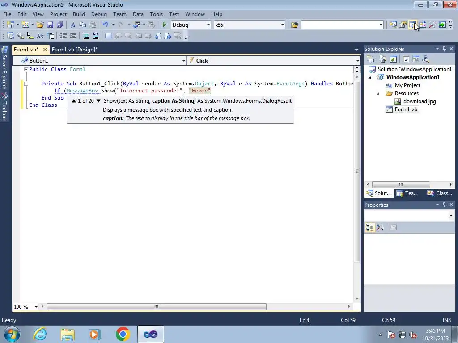Open the File menu

coord(7,14)
